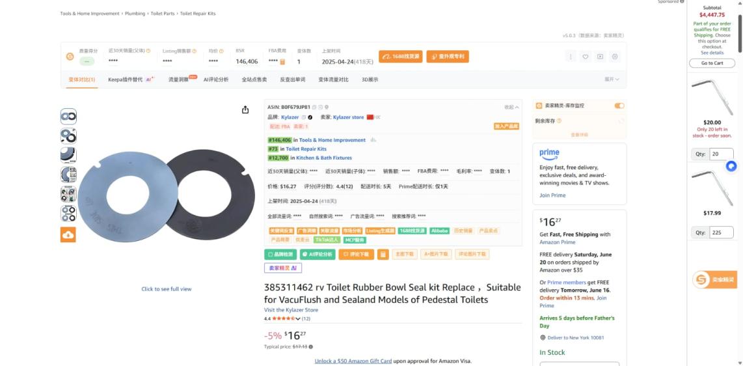Click the three-dot more options icon in the toolbar
Image resolution: width=743 pixels, height=366 pixels.
pyautogui.click(x=571, y=57)
